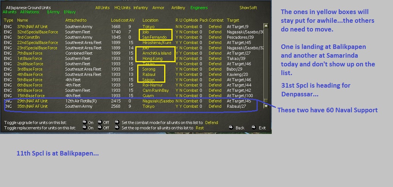Sort by AV column header
Image resolution: width=393 pixels, height=187 pixels.
tap(132, 20)
